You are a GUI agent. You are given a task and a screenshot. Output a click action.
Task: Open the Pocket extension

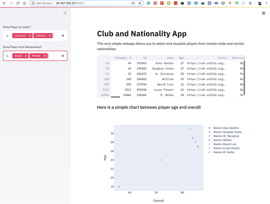(x=223, y=3)
